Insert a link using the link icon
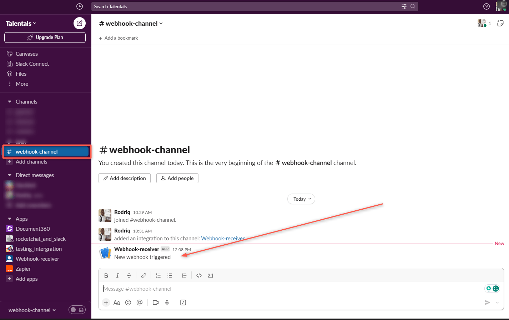Image resolution: width=509 pixels, height=320 pixels. click(x=143, y=275)
